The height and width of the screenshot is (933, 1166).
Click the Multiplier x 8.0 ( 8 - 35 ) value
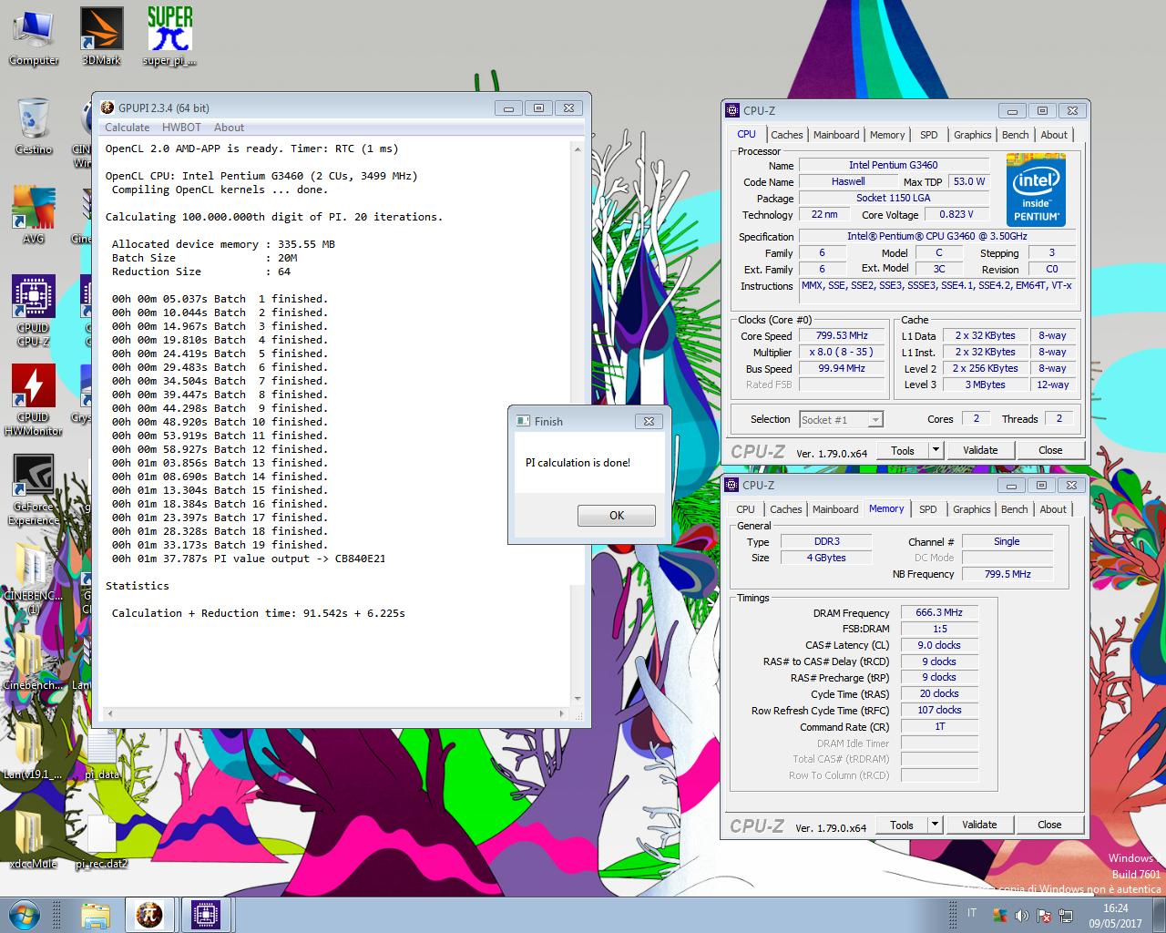pos(842,352)
